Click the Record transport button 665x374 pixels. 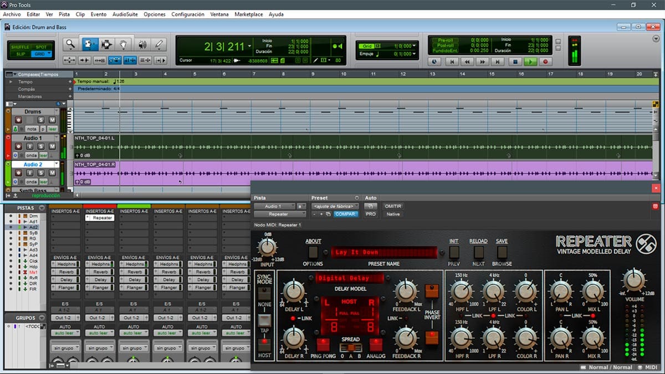click(x=545, y=62)
